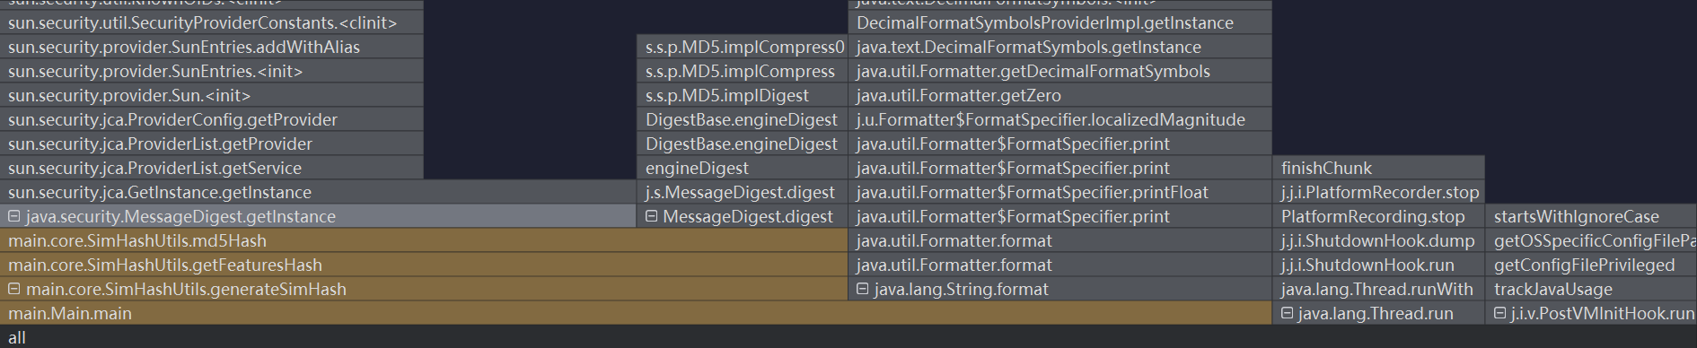Collapse the MessageDigest.digest frame toggle
Viewport: 1697px width, 348px height.
[652, 216]
